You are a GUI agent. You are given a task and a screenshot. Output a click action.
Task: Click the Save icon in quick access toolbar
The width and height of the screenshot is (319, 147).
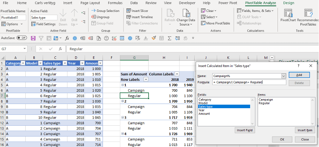[x=33, y=38]
